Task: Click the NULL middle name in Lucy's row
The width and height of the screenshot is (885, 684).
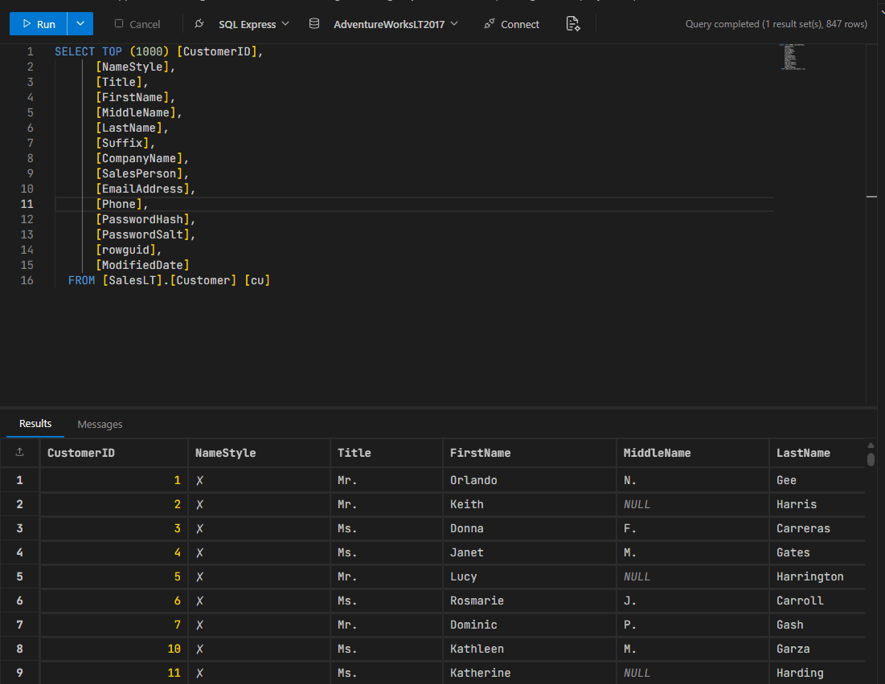Action: pos(693,576)
